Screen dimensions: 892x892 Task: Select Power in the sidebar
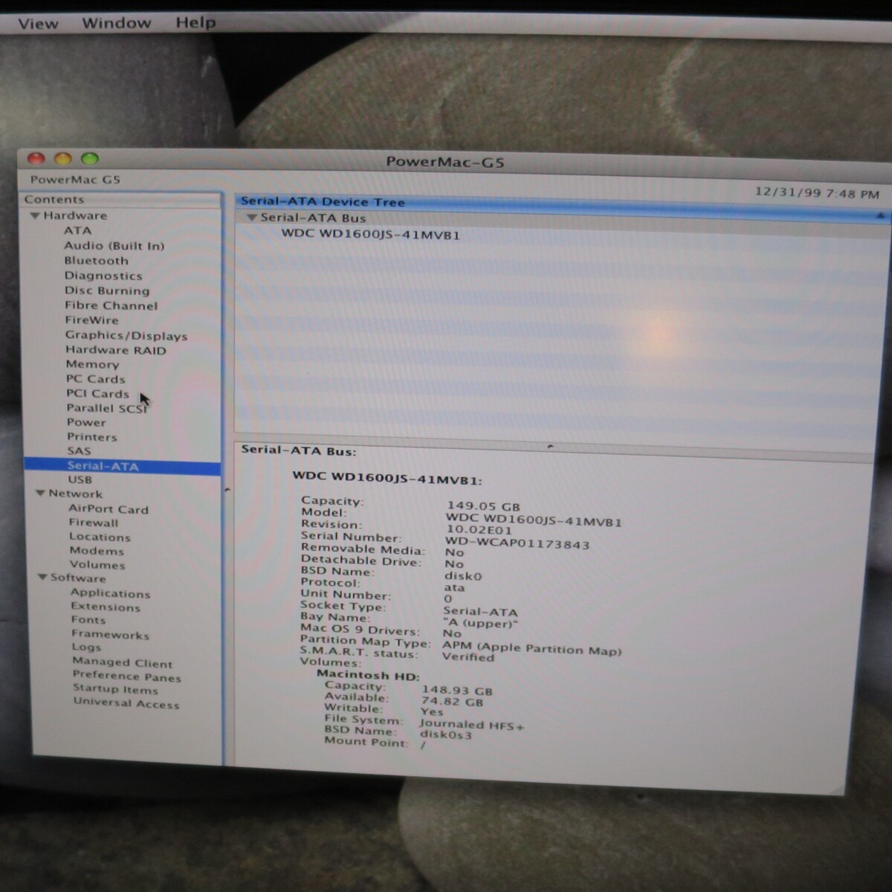click(86, 422)
